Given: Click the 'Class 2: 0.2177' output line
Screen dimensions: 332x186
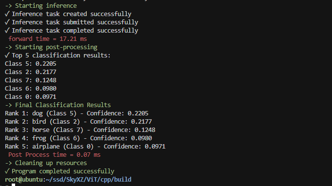Looking at the screenshot, I should (x=31, y=72).
